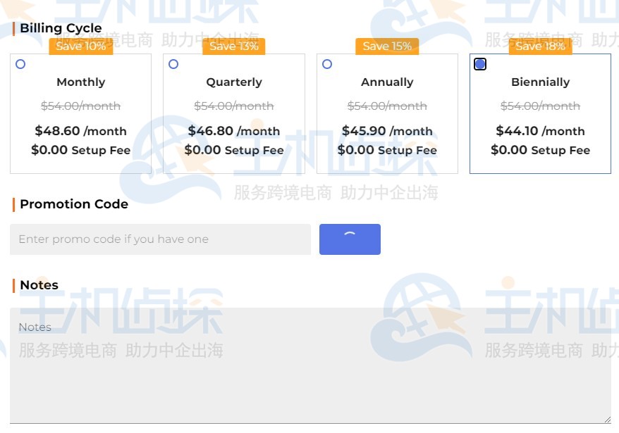Focus the promo code input field
The image size is (619, 433).
[x=160, y=239]
